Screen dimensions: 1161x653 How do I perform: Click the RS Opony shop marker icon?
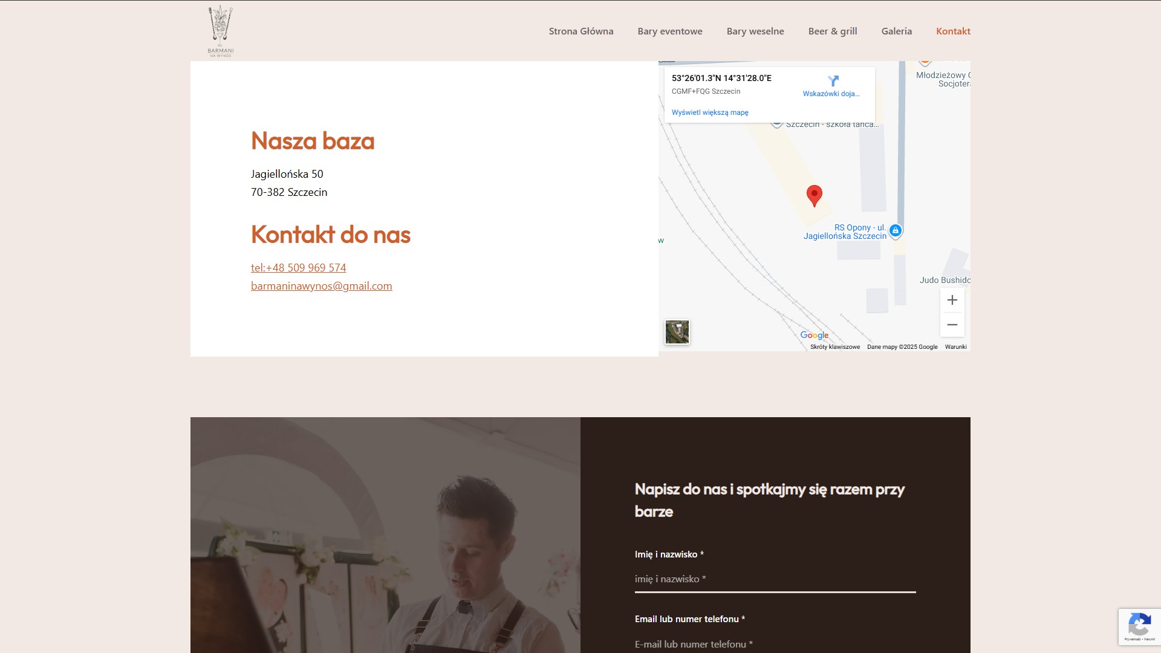pyautogui.click(x=896, y=230)
